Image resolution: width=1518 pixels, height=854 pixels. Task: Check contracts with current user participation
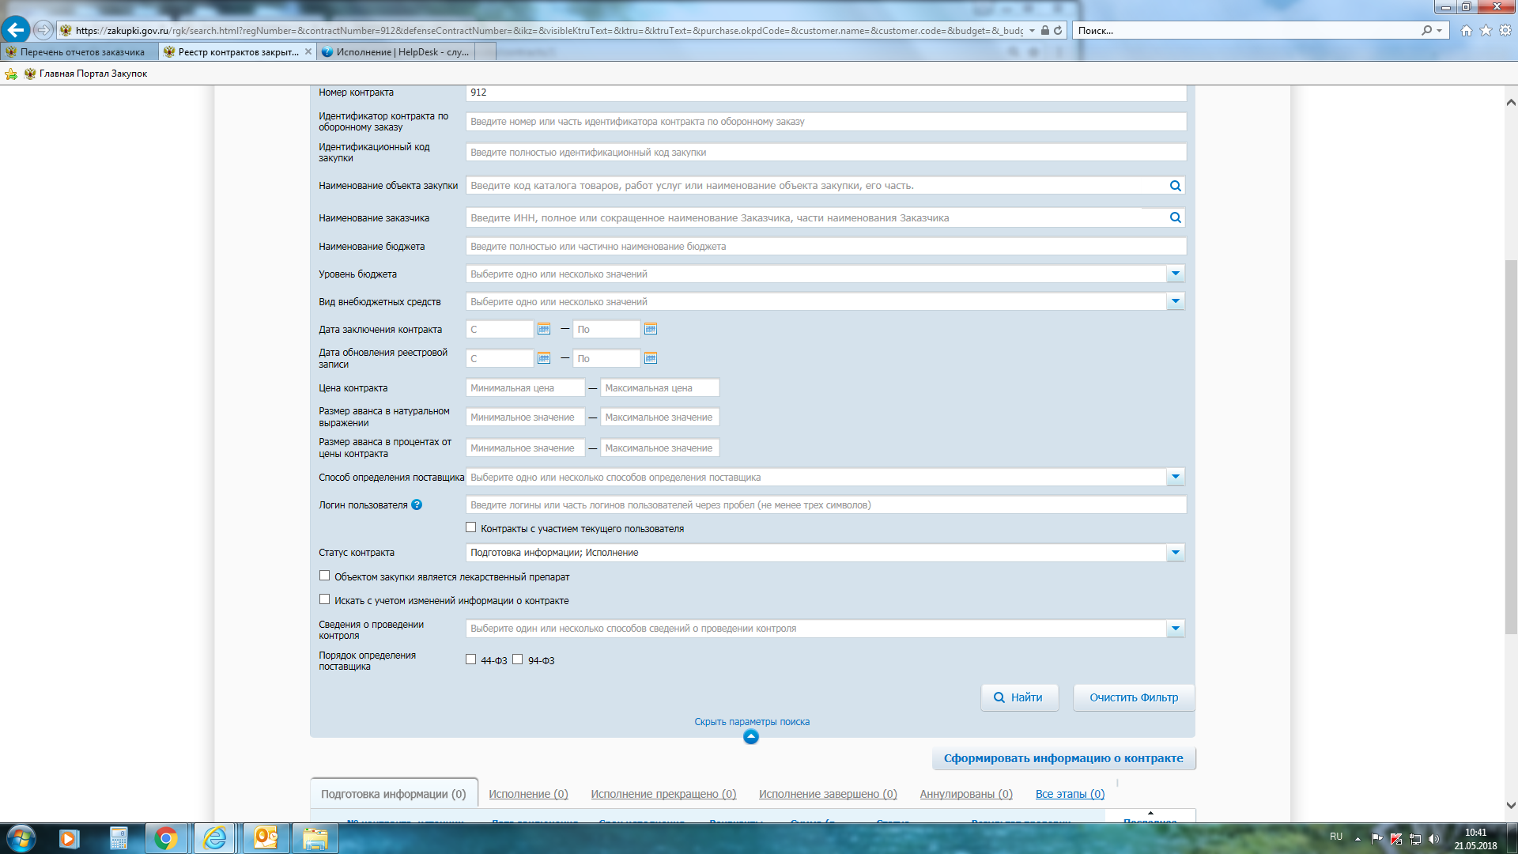(x=471, y=527)
